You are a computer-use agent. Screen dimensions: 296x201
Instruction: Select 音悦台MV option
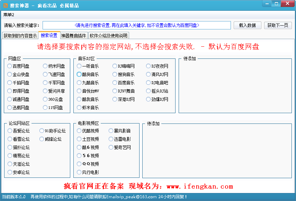coord(88,91)
